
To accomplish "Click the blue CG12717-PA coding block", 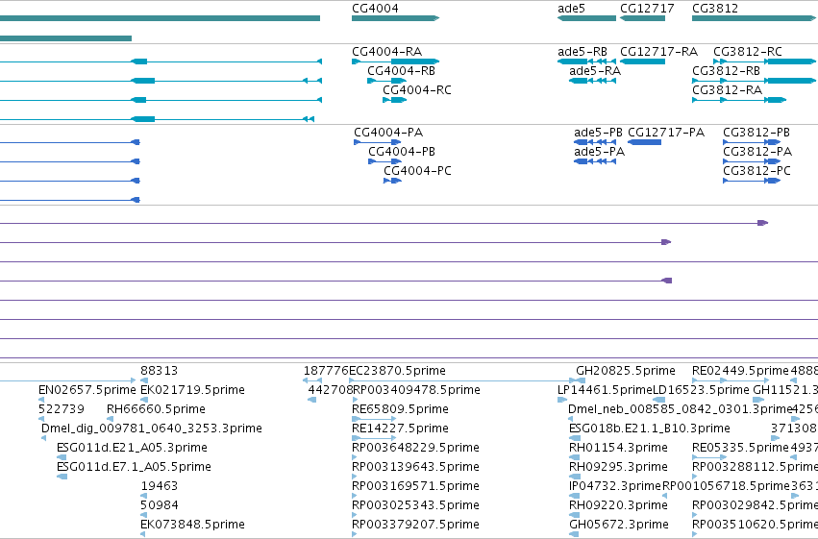I will 644,142.
